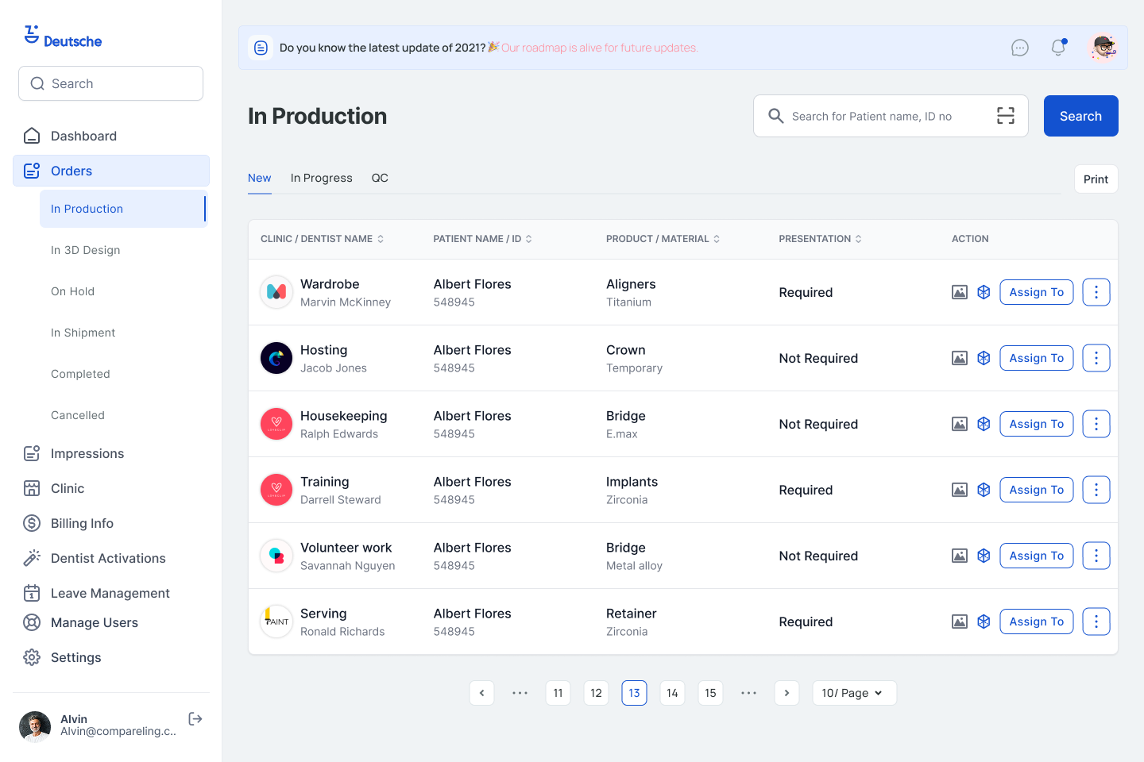Open 3D cube icon for Hosting row
1144x762 pixels.
tap(984, 358)
